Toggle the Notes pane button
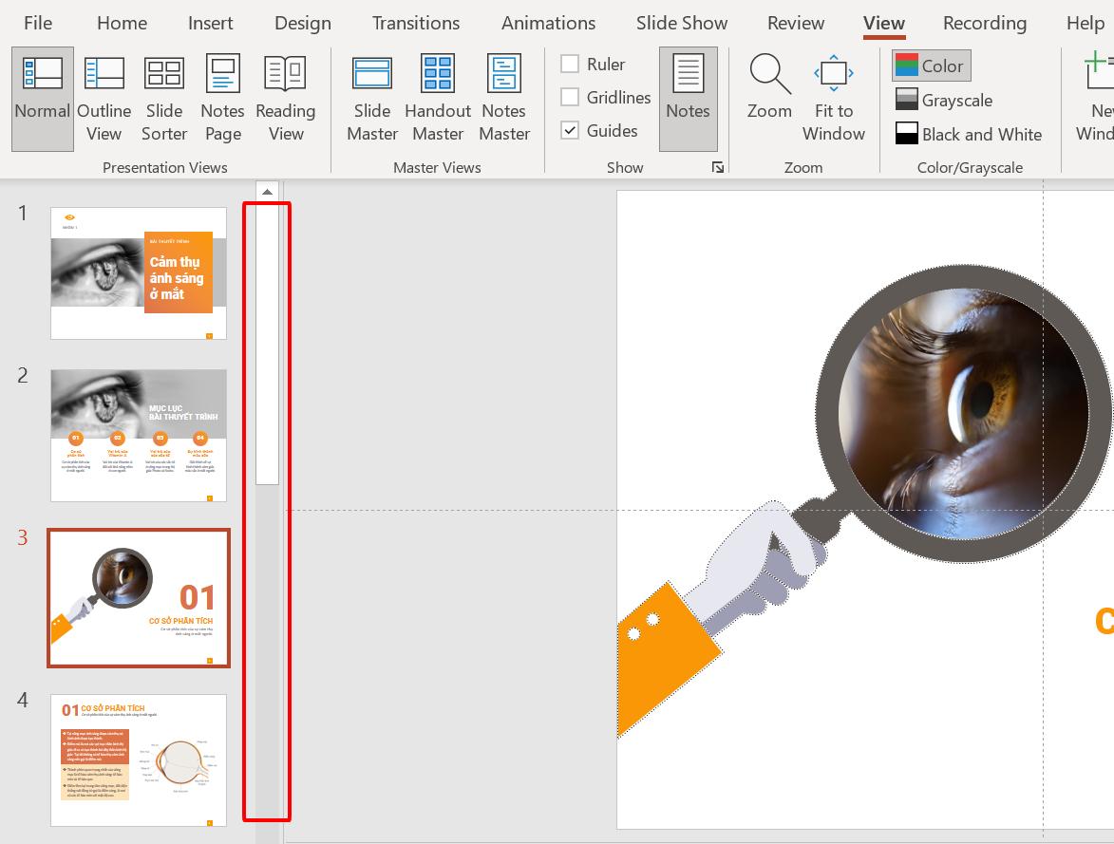 (x=688, y=99)
